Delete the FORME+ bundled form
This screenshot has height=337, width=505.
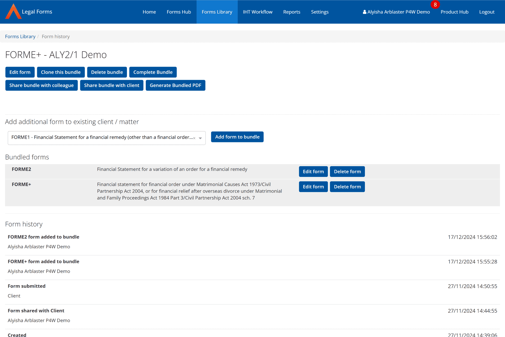pyautogui.click(x=347, y=187)
